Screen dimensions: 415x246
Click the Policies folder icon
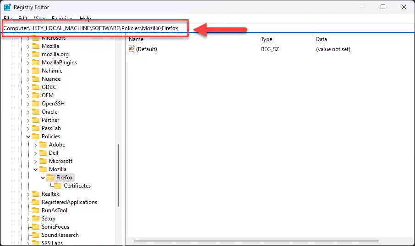[35, 136]
